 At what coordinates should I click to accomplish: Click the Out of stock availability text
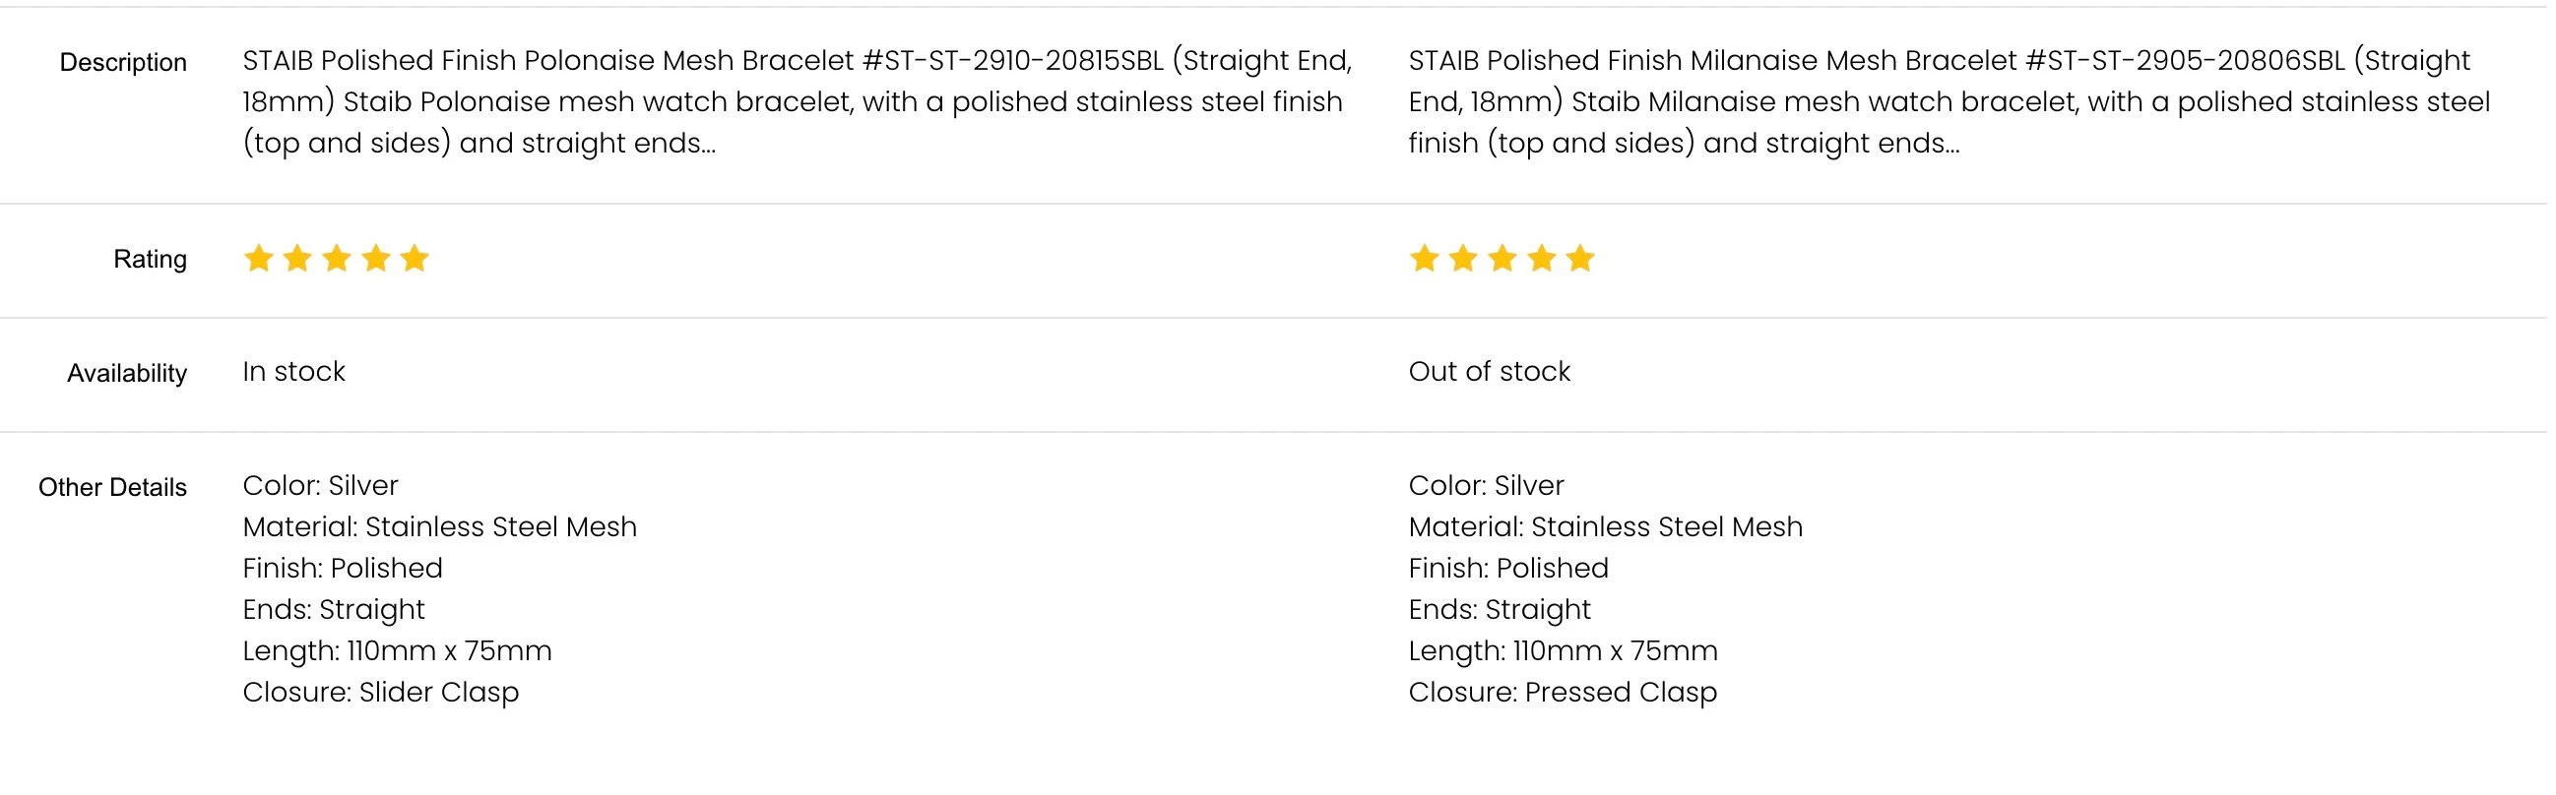click(1489, 372)
